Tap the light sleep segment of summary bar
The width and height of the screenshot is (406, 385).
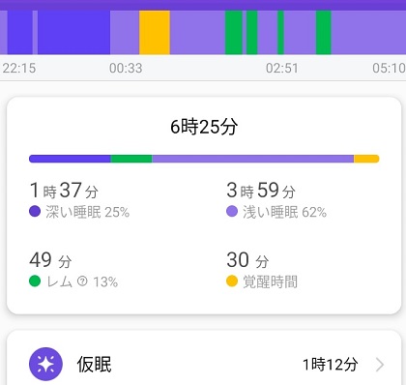(253, 159)
